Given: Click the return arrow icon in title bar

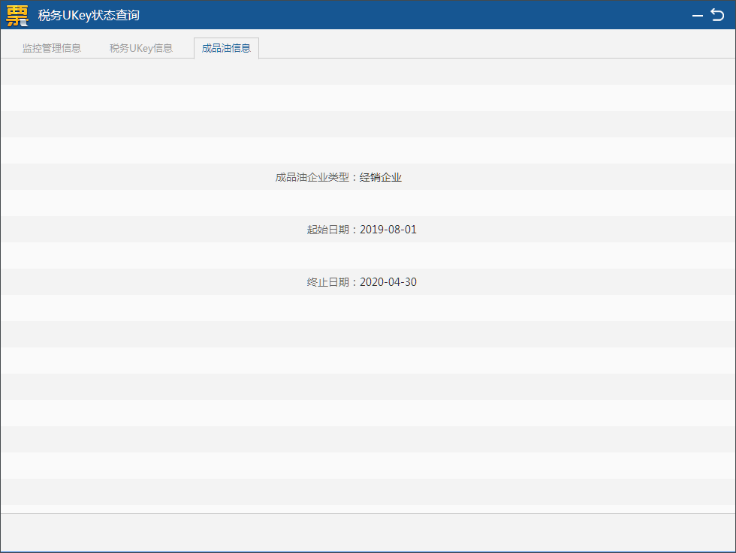Looking at the screenshot, I should pyautogui.click(x=717, y=15).
